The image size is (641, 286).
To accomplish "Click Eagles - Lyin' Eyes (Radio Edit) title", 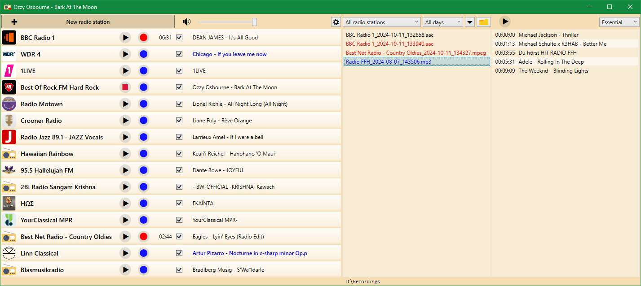I will click(228, 237).
